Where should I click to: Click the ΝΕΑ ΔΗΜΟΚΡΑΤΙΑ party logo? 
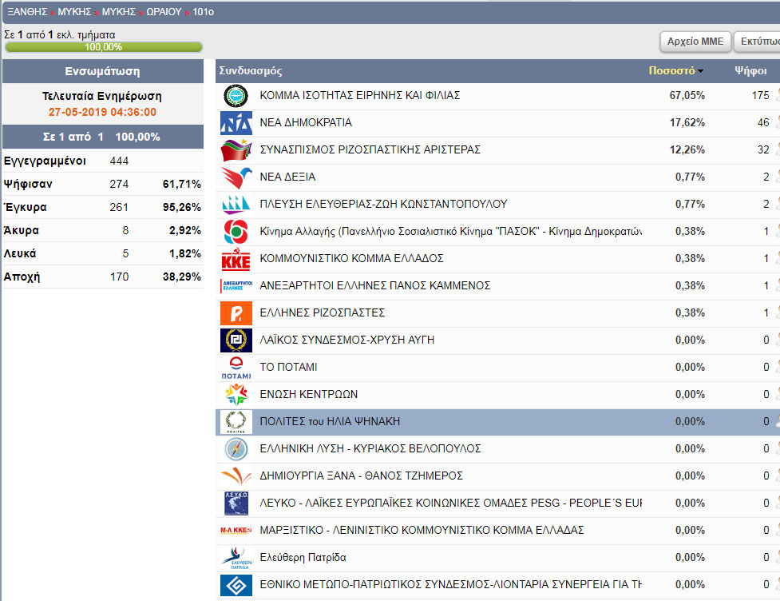(236, 123)
